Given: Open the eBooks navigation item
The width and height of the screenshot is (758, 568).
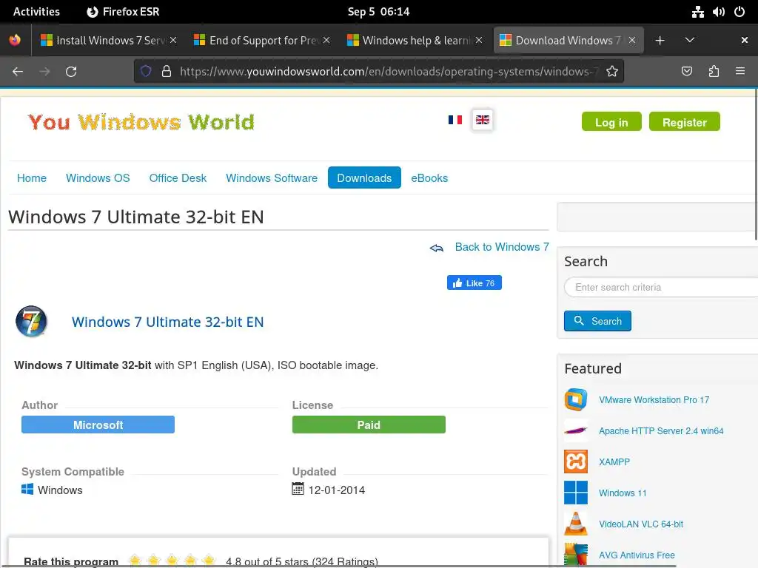Looking at the screenshot, I should pyautogui.click(x=429, y=177).
